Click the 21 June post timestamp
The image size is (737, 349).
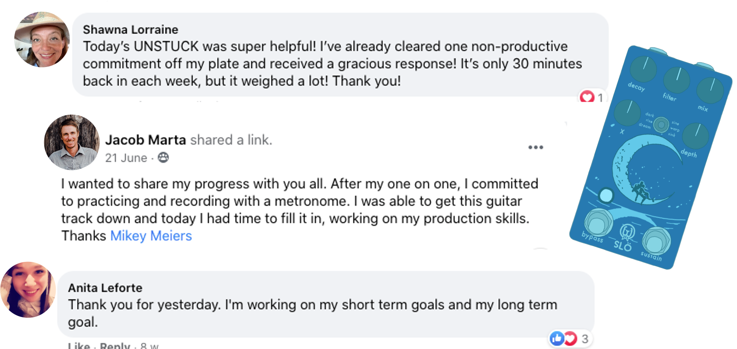coord(126,158)
